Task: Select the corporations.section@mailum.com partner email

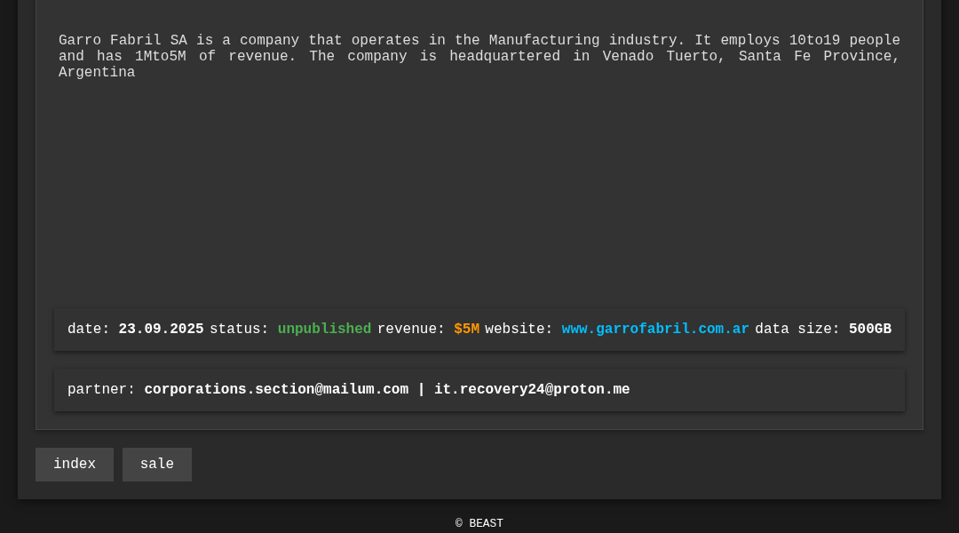Action: [x=276, y=390]
